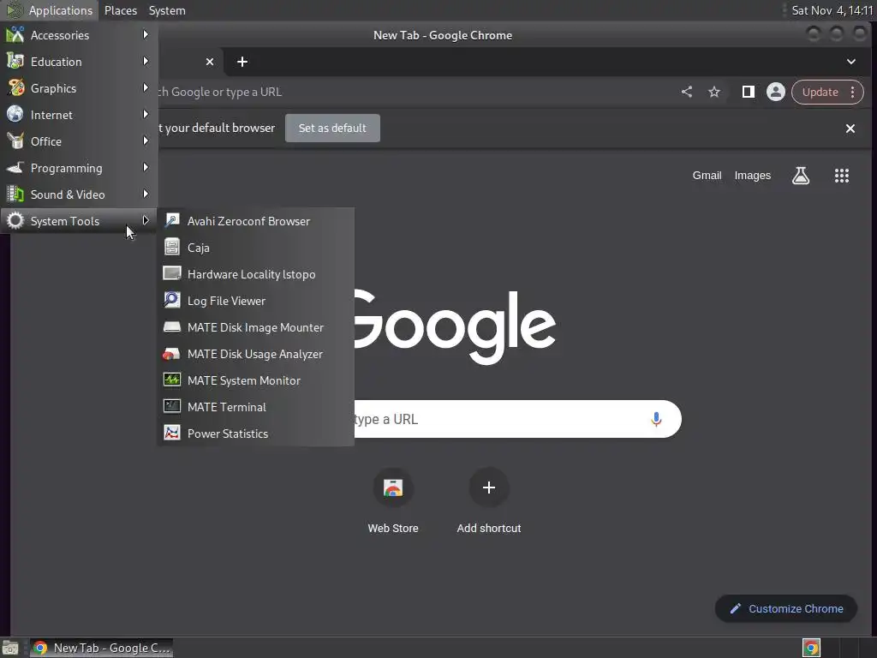Viewport: 877px width, 658px height.
Task: Open the Programming submenu
Action: tap(78, 168)
